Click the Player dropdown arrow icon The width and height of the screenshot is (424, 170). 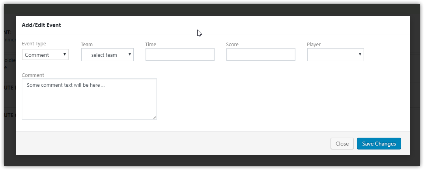pos(360,54)
